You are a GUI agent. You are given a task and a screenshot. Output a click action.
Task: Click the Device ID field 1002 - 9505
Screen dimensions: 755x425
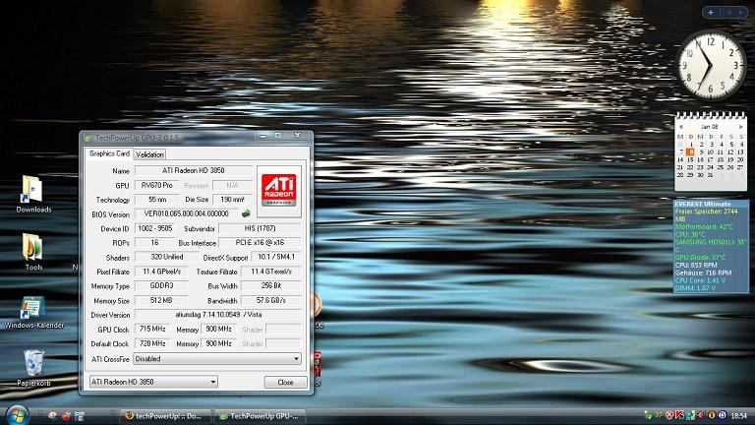point(154,228)
